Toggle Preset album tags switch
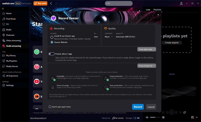Image resolution: width=201 pixels, height=122 pixels. point(52,54)
